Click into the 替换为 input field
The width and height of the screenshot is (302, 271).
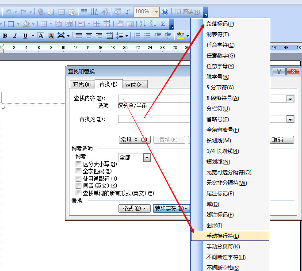click(x=154, y=119)
